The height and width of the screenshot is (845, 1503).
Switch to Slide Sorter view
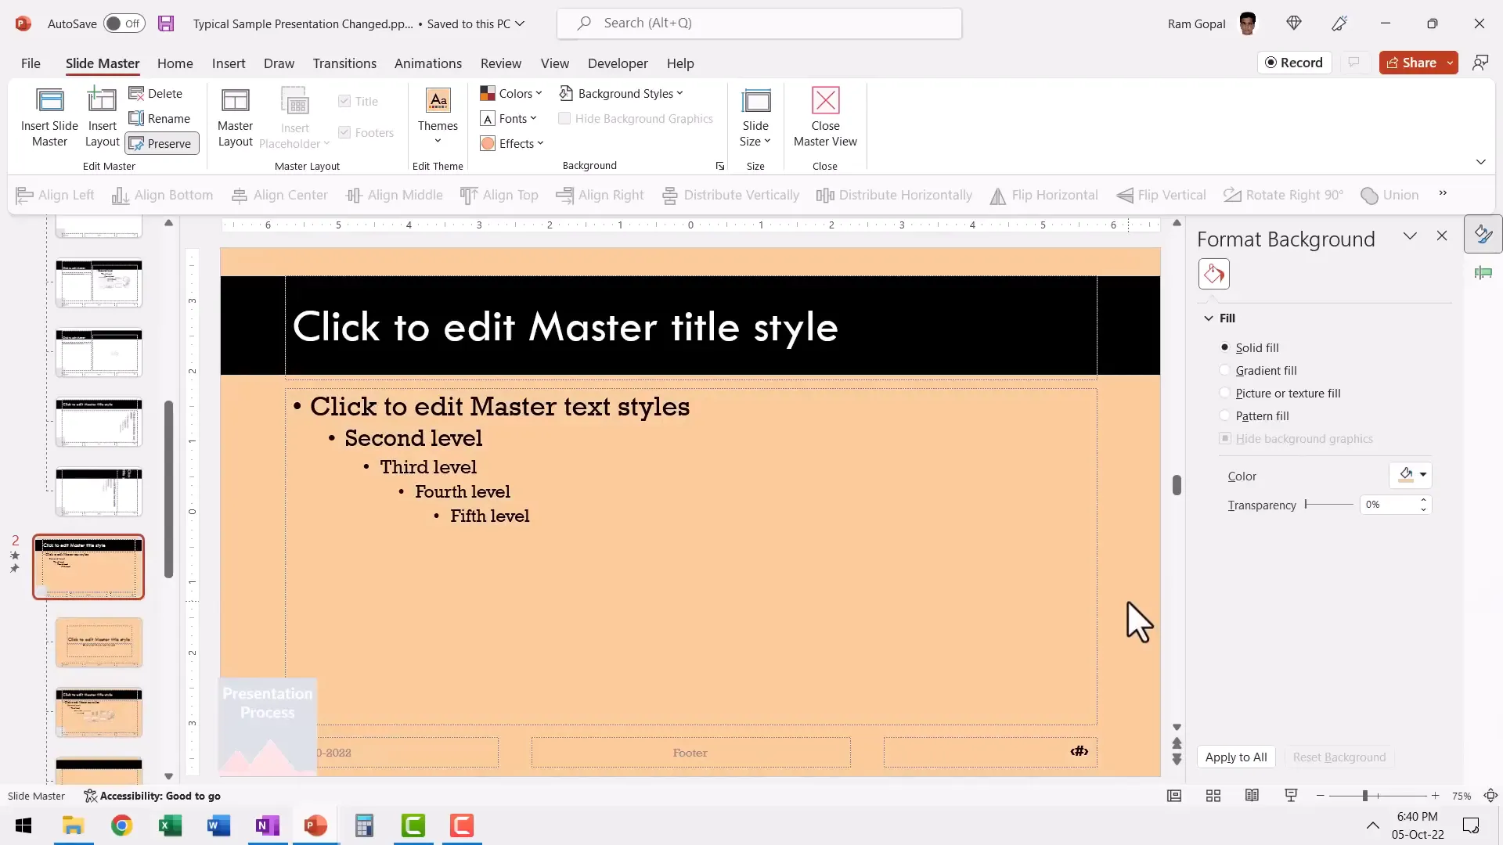pos(1213,796)
